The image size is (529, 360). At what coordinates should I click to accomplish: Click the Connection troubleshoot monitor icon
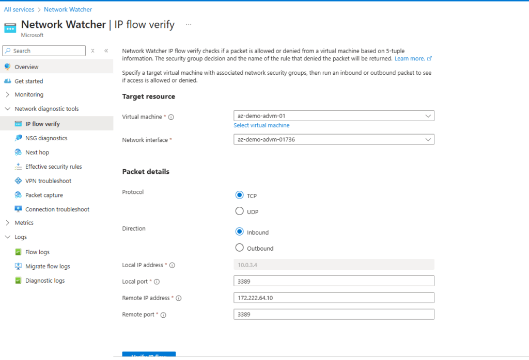coord(18,209)
